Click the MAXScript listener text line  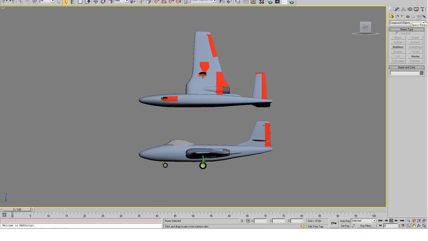pos(81,226)
